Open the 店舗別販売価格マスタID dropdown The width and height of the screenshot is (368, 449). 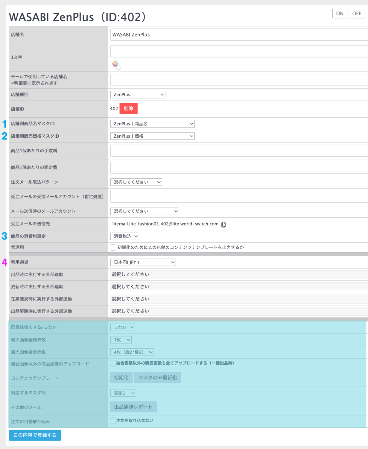[152, 136]
